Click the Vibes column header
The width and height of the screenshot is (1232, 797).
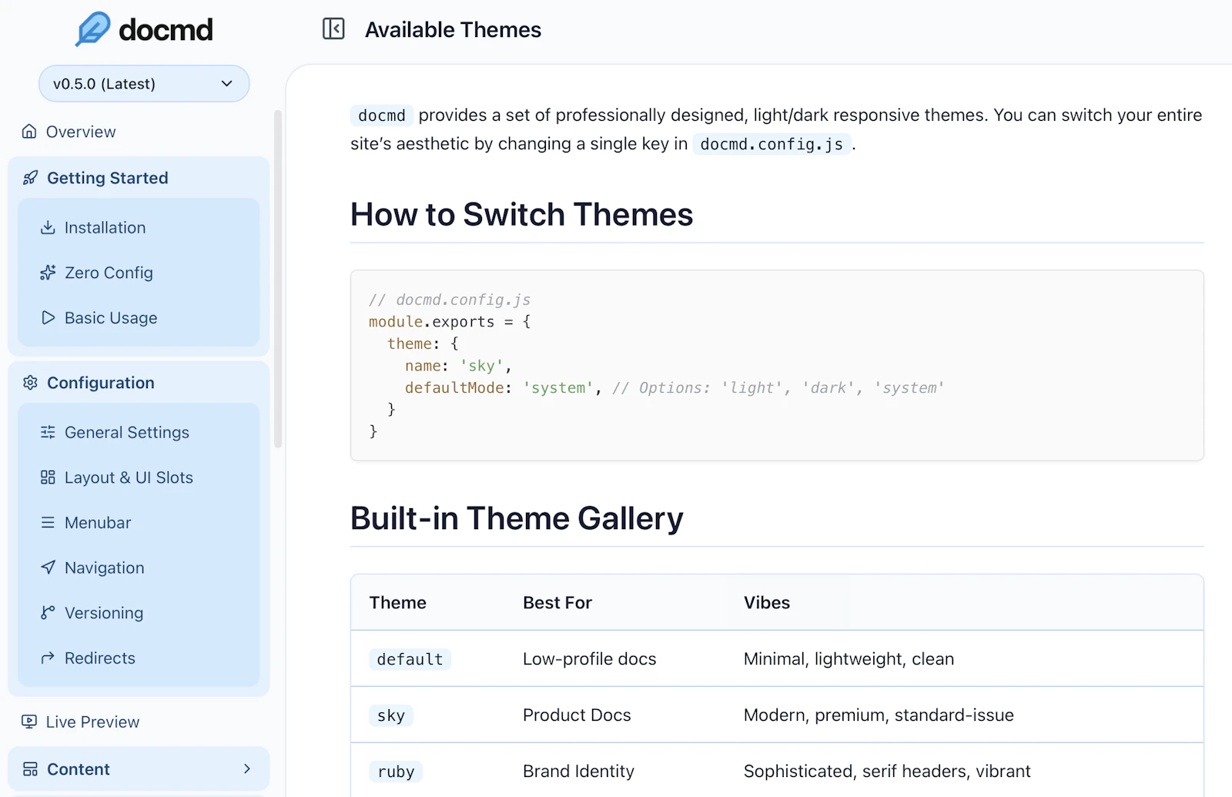(x=767, y=602)
